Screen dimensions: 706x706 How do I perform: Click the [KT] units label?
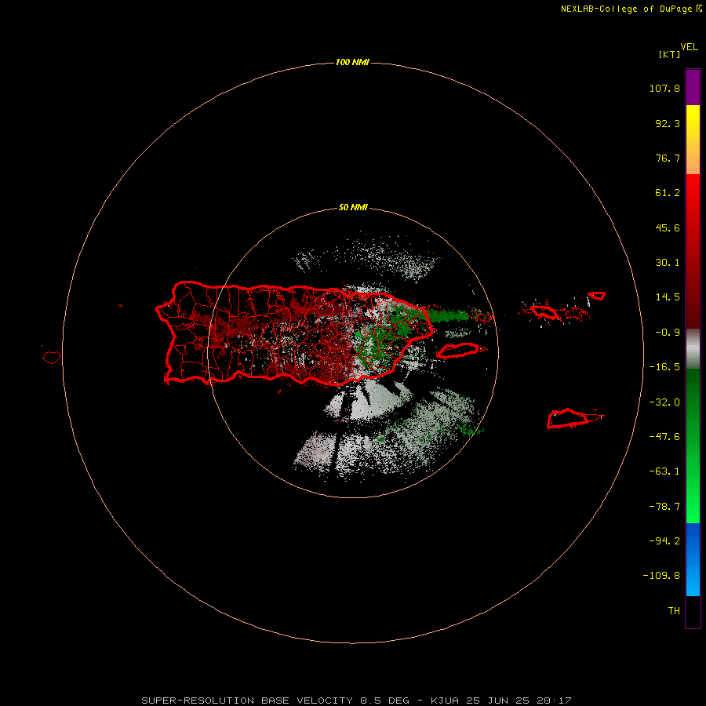coord(670,54)
